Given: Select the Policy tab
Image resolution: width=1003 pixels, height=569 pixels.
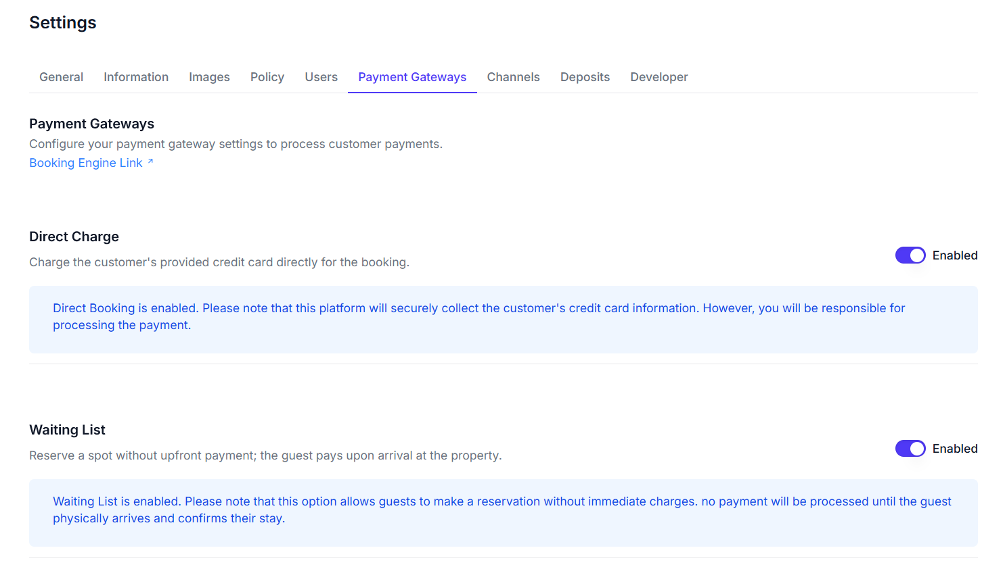Looking at the screenshot, I should (x=267, y=77).
